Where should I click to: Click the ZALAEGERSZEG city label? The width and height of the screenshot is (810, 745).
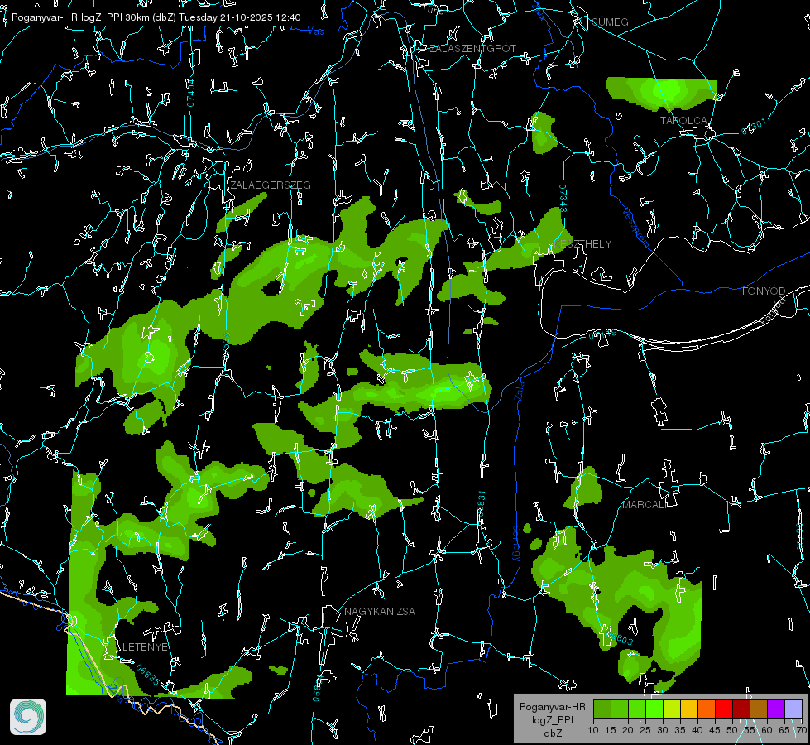[x=271, y=185]
